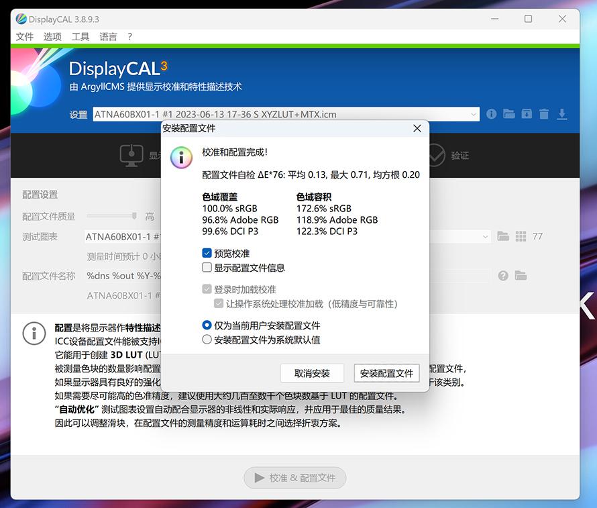Close the 安装配置文件 dialog

(x=417, y=128)
